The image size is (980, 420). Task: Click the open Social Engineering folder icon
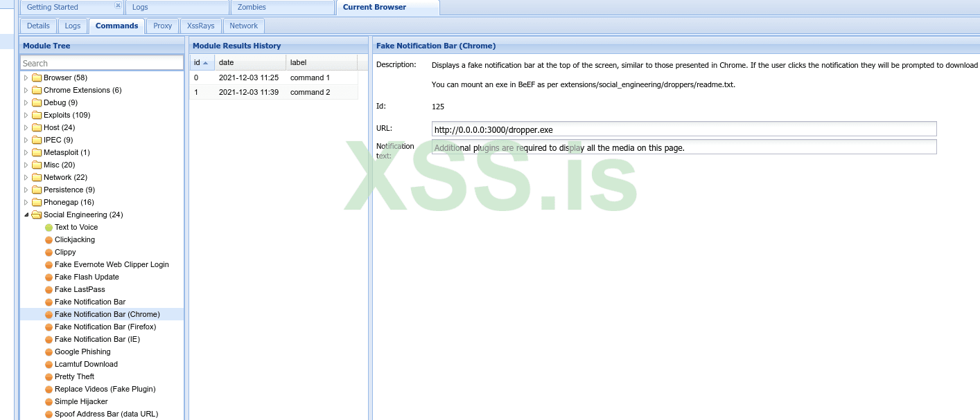[x=37, y=214]
